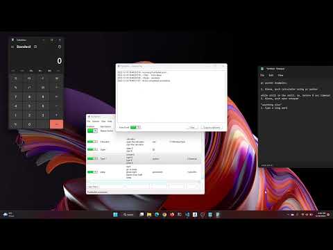
Task: Open the Calculator navigation hamburger menu
Action: click(12, 47)
